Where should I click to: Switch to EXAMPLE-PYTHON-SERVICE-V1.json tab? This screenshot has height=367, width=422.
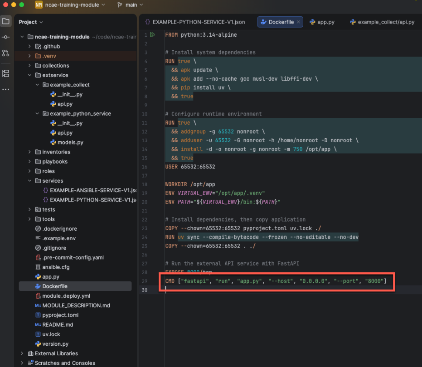(x=195, y=22)
